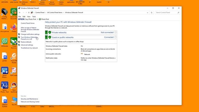Go up one level with up arrow
The height and width of the screenshot is (112, 199).
point(29,12)
